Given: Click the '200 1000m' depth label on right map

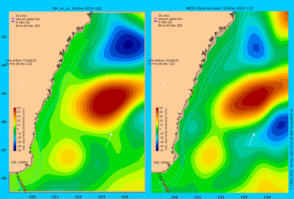Looking at the screenshot, I should pos(162,163).
